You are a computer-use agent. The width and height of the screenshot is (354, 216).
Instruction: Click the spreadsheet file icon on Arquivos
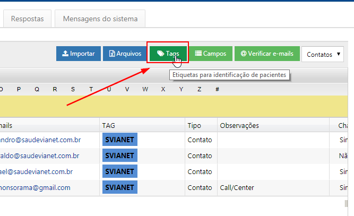(x=112, y=54)
